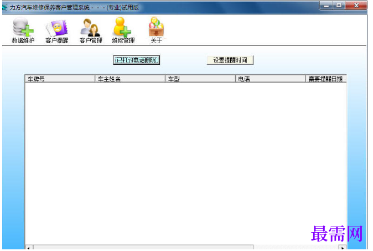Click the 设置提醒时间 button
This screenshot has height=251, width=373.
230,60
